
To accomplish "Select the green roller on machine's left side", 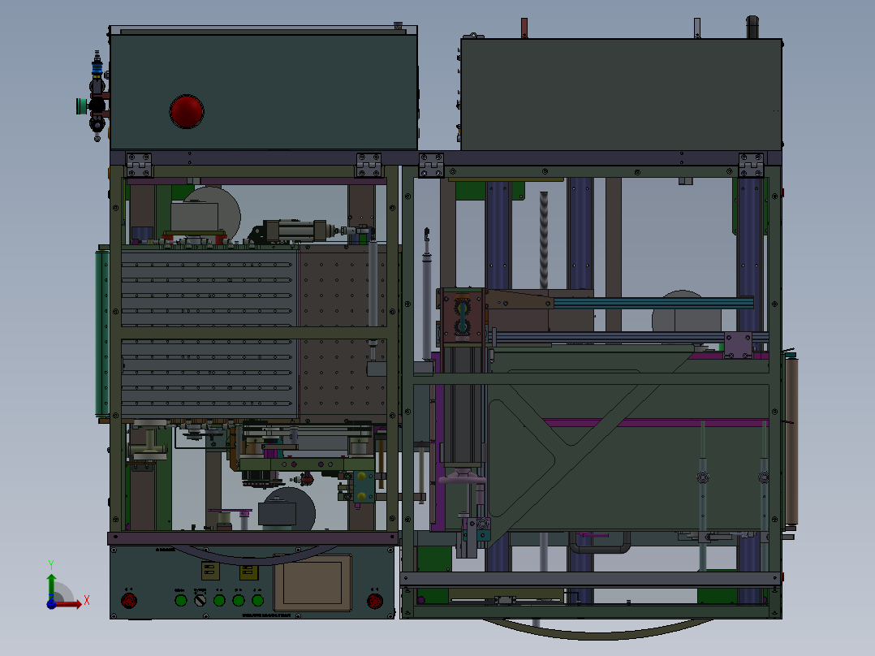I will pos(102,334).
